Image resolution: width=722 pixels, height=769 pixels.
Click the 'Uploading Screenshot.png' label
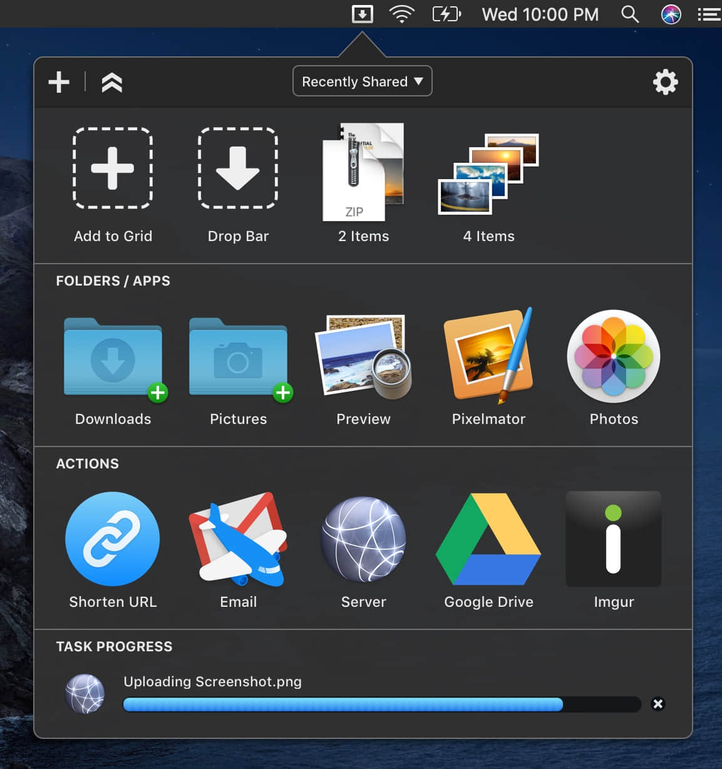pyautogui.click(x=212, y=681)
